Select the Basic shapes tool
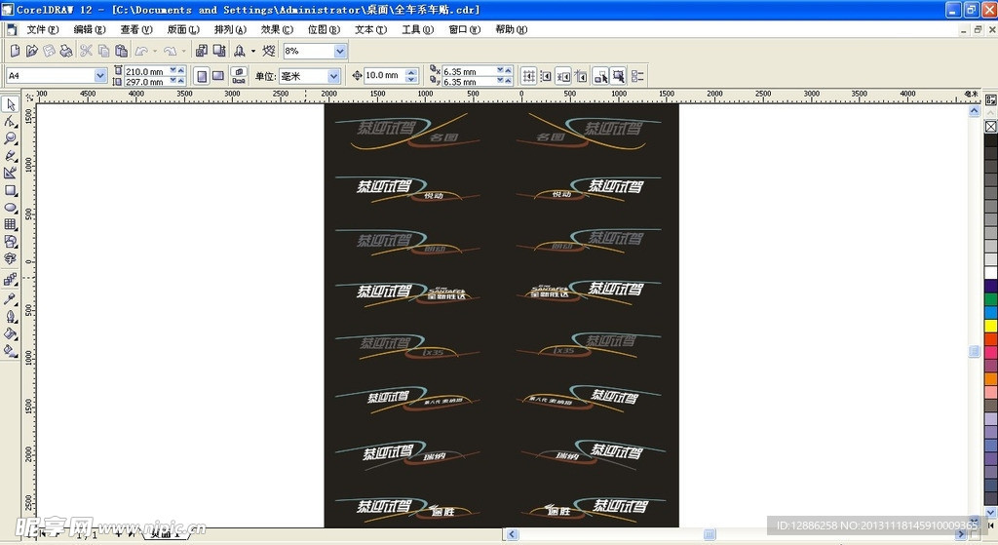Viewport: 998px width, 545px height. click(x=10, y=242)
